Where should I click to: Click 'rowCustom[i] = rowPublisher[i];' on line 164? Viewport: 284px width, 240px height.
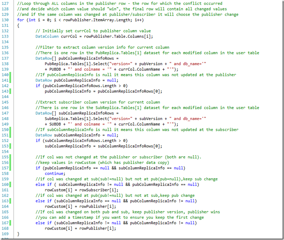(x=80, y=207)
